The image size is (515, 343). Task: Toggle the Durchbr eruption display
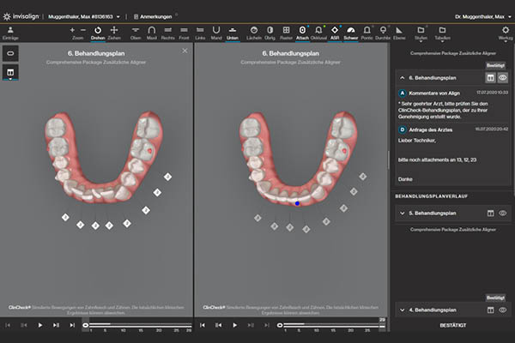pos(383,33)
